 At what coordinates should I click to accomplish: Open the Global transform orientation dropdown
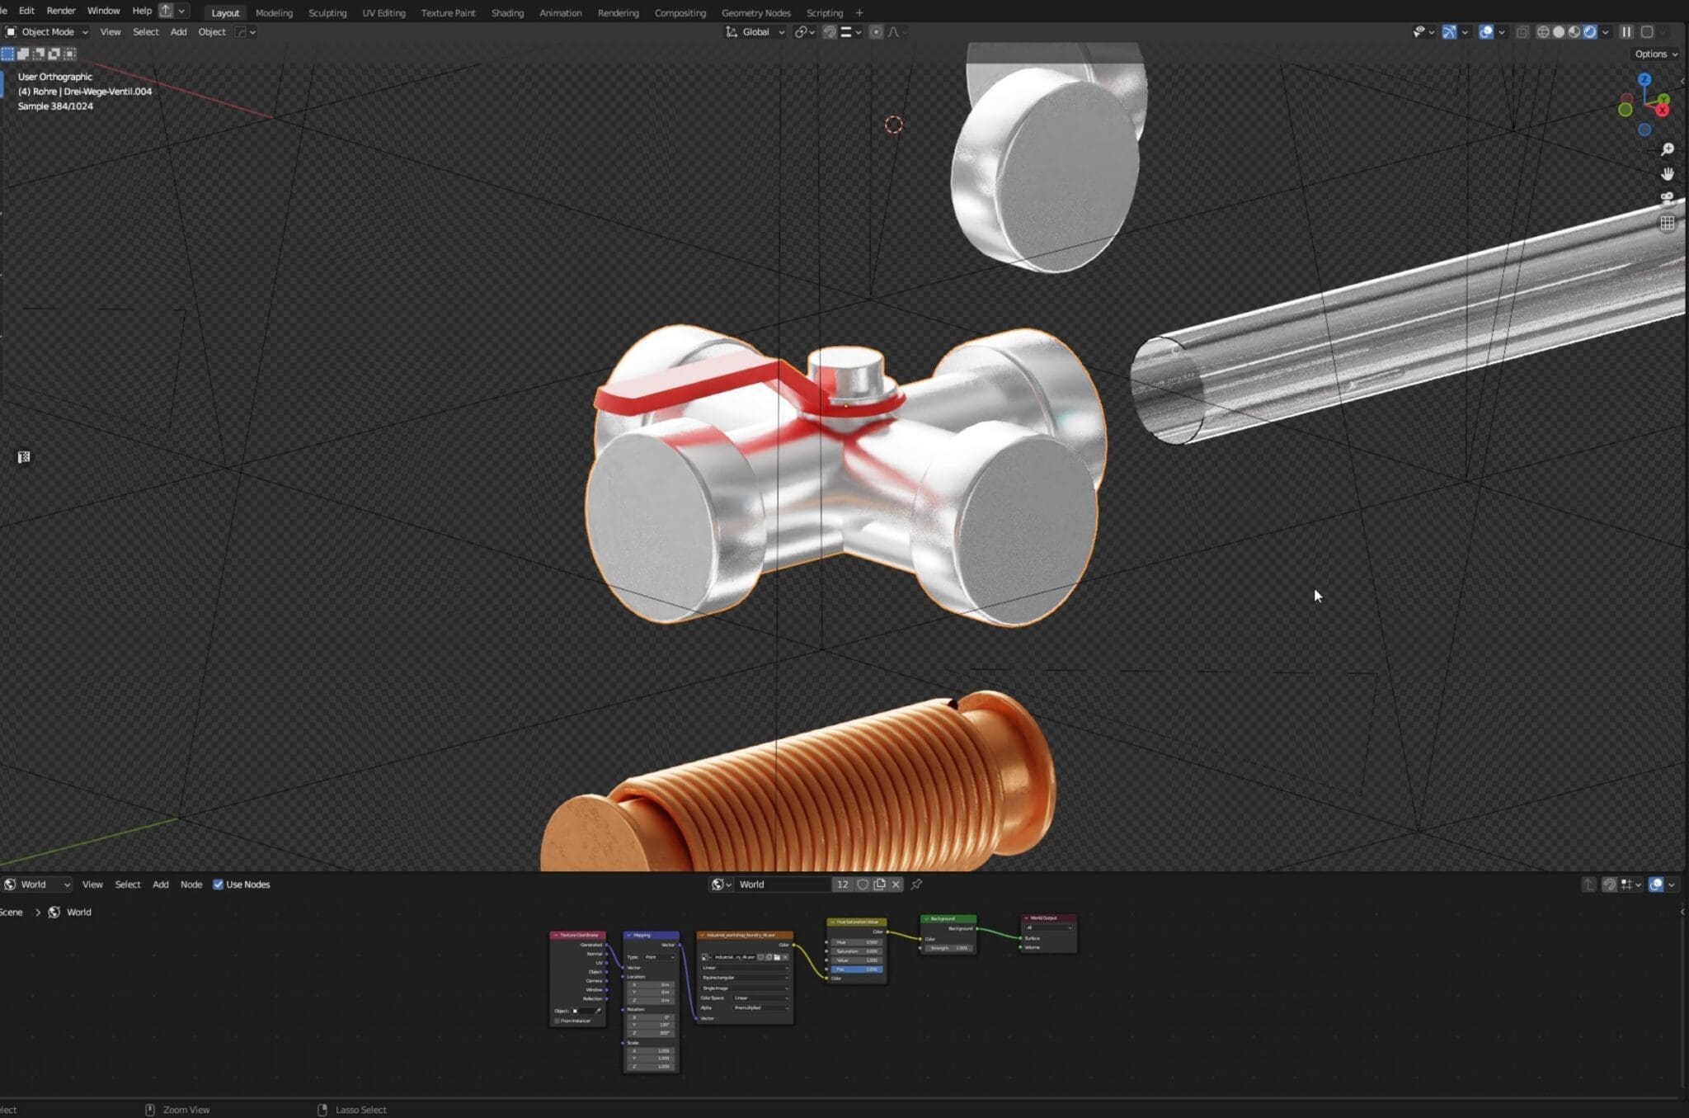(753, 31)
